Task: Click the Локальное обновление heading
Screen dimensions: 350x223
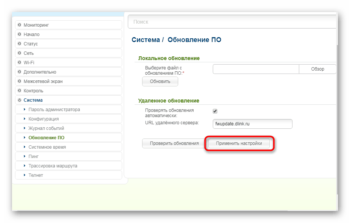Action: coord(169,58)
